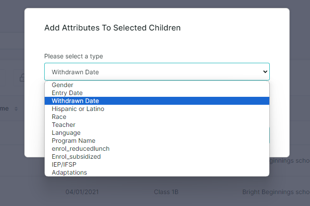Pick Language from the list

click(66, 133)
